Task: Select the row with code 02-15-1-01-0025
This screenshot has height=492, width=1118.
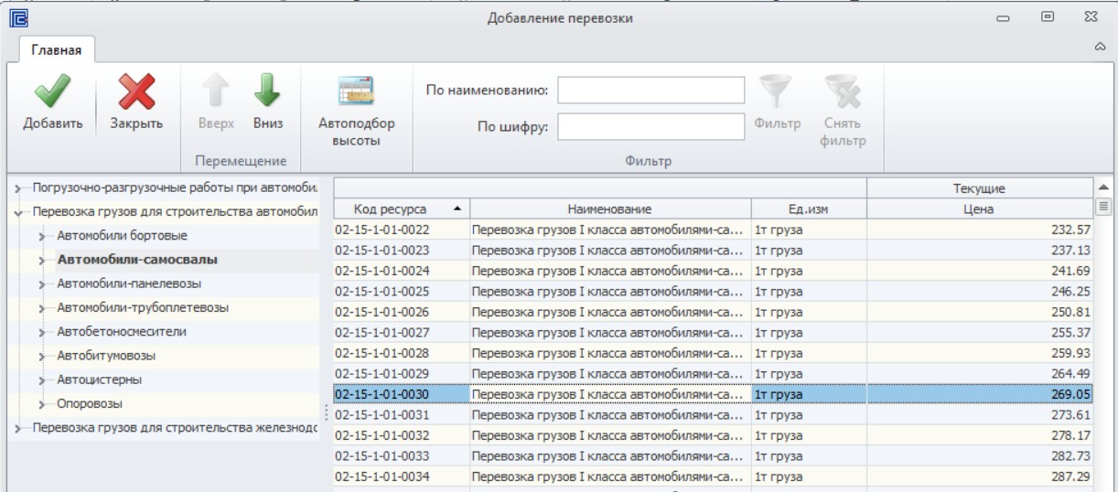Action: (x=713, y=292)
